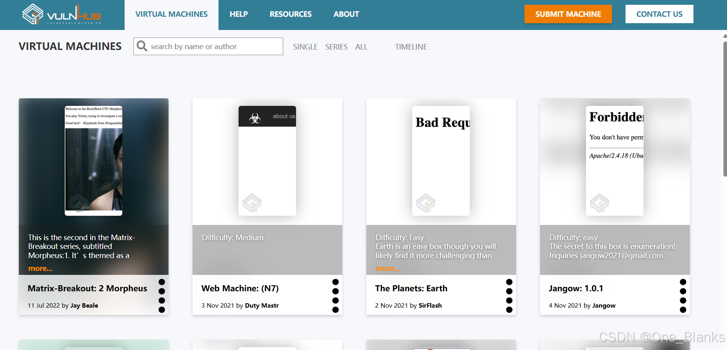The image size is (727, 350).
Task: Open author Jangow
Action: [604, 306]
